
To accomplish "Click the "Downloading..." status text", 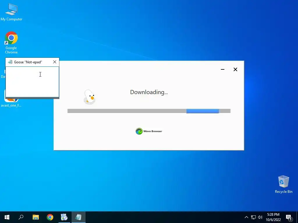I will (149, 92).
